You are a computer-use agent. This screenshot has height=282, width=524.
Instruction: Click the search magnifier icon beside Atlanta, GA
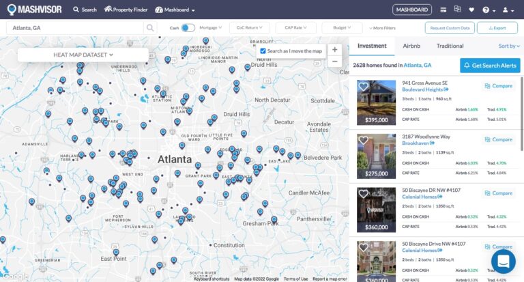click(150, 28)
